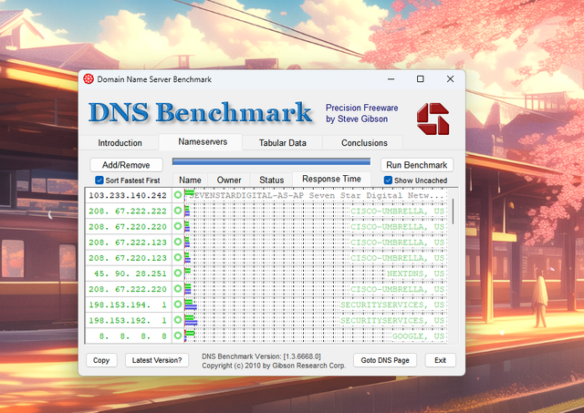Click the Exit button
Screen dimensions: 584x413
440,360
